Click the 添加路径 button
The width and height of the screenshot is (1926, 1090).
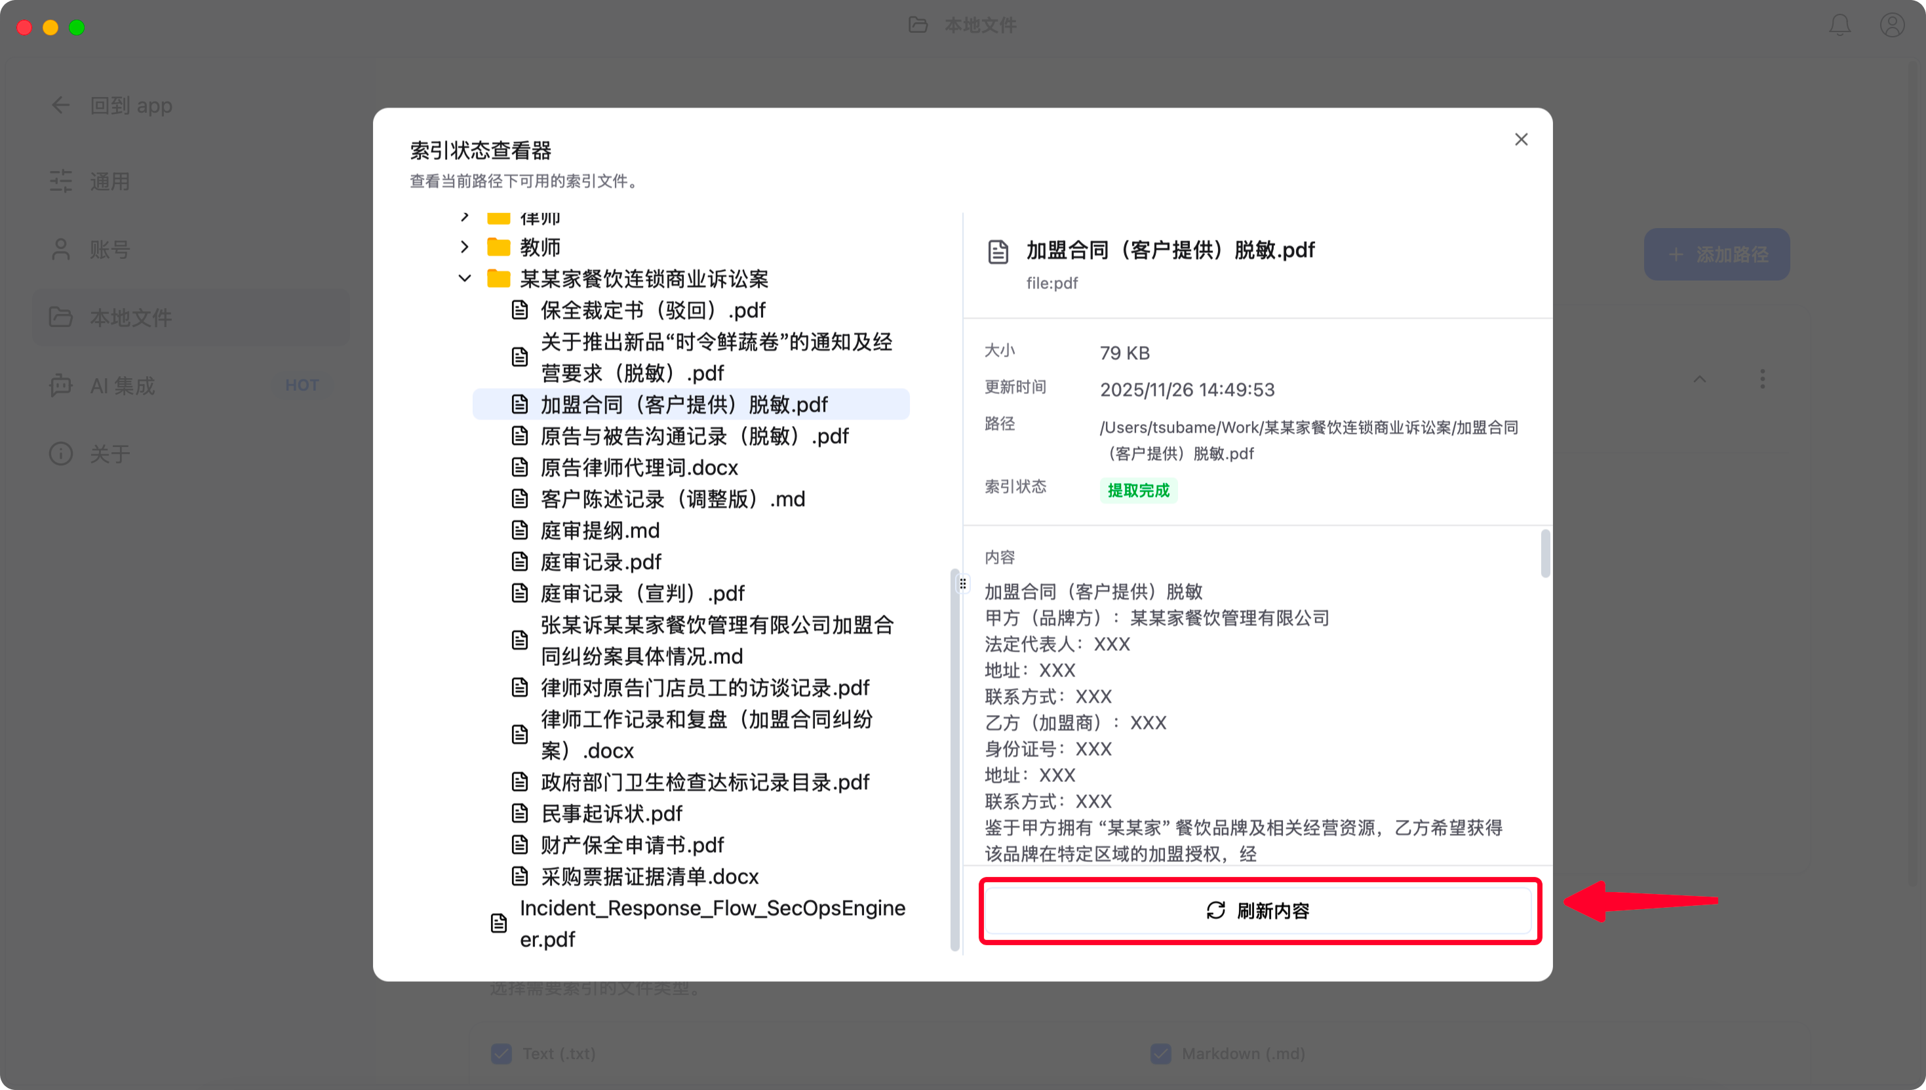[1716, 254]
